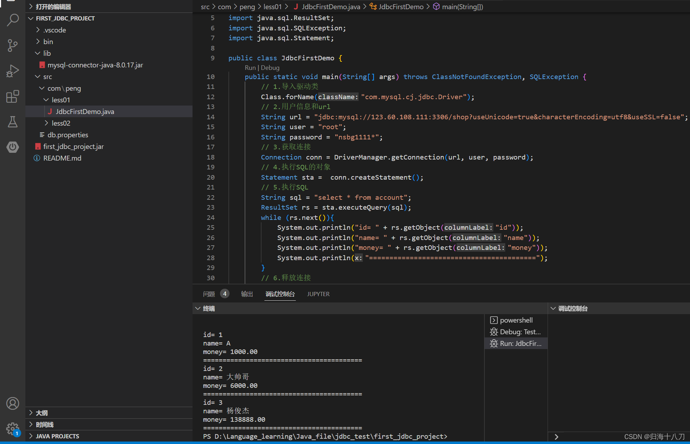Click line number 14 in the gutter
The height and width of the screenshot is (444, 690).
pyautogui.click(x=210, y=117)
